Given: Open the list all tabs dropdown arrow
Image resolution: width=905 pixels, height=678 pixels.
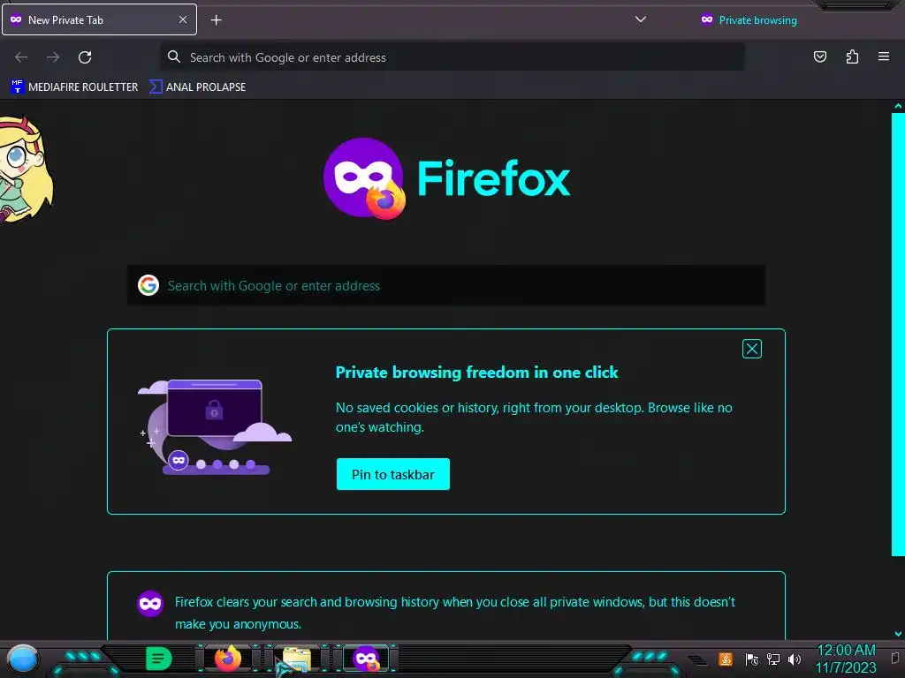Looking at the screenshot, I should [640, 19].
